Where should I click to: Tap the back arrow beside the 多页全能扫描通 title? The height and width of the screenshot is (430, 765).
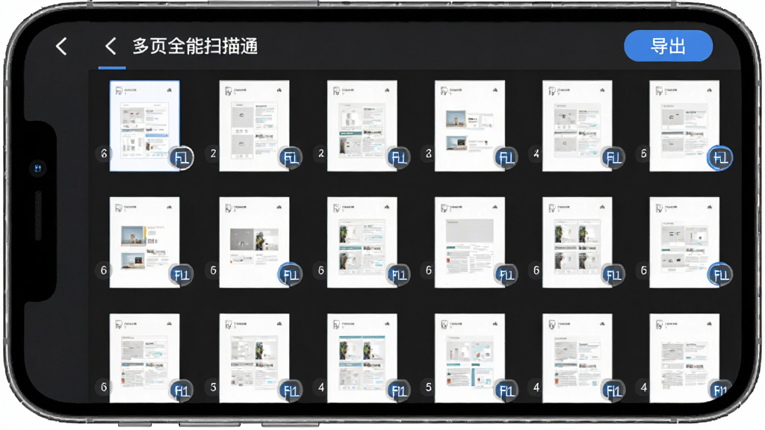(x=111, y=46)
